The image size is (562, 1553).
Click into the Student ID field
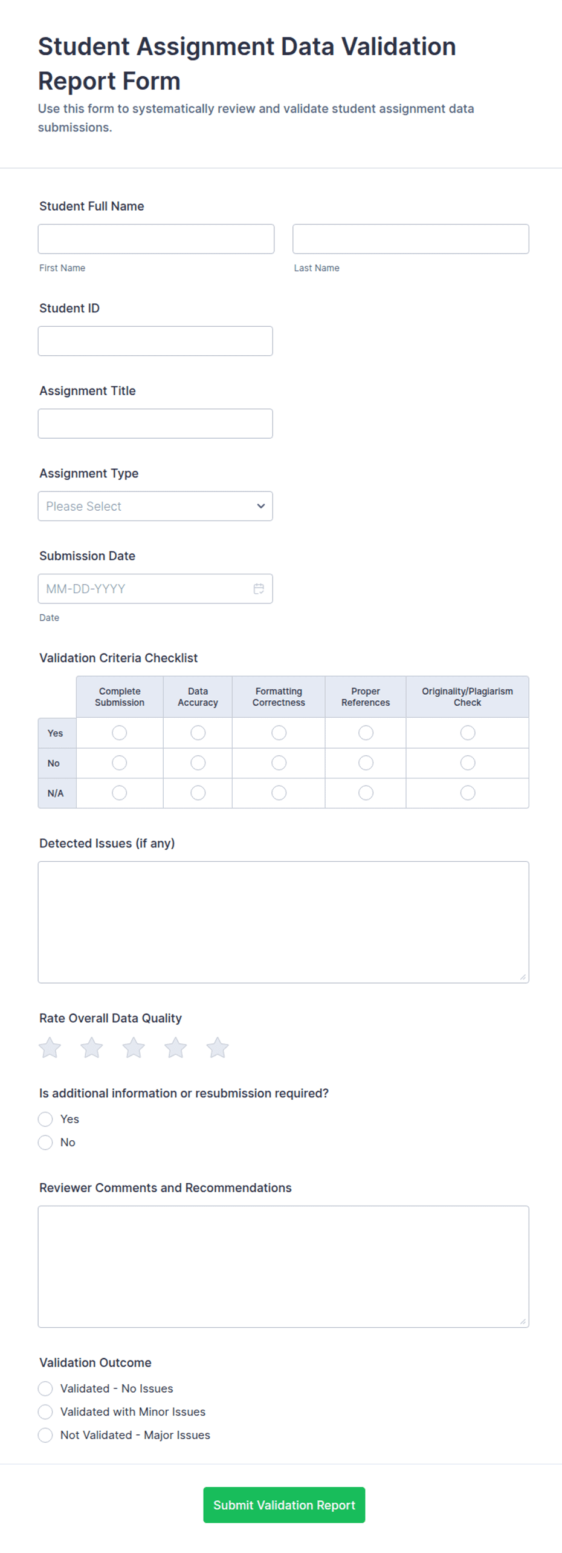coord(155,341)
